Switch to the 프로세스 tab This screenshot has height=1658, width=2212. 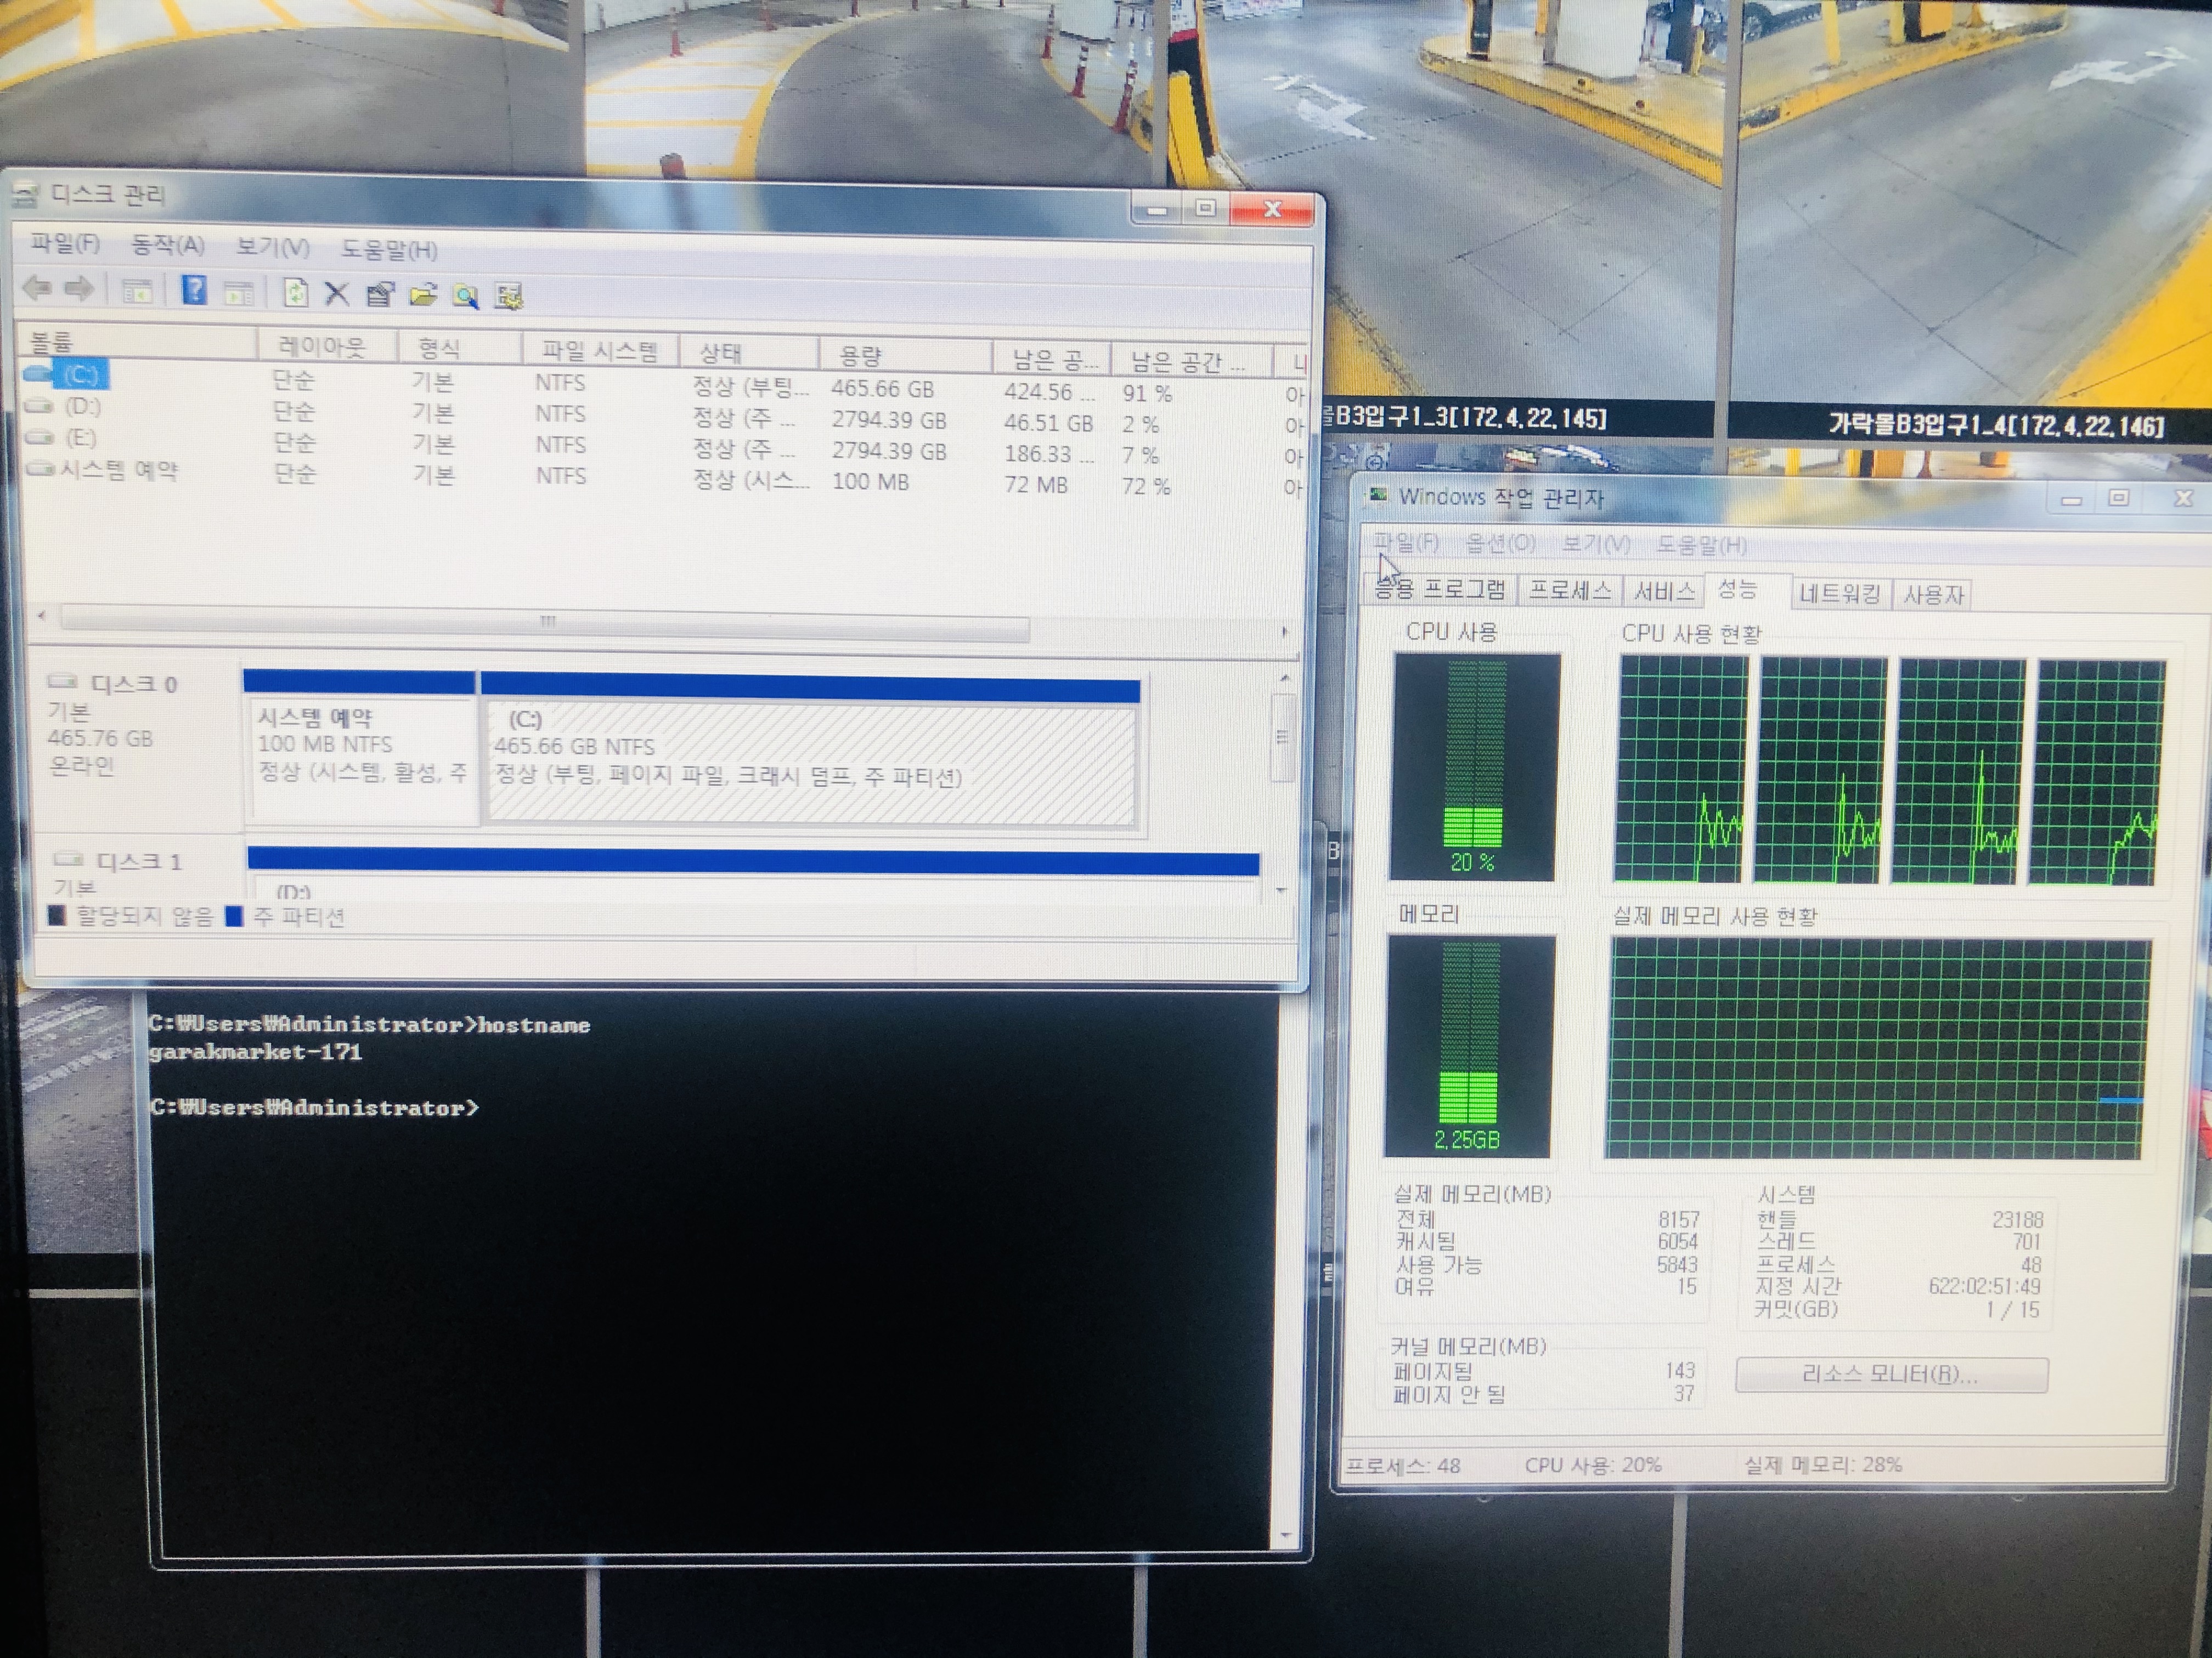coord(1570,590)
